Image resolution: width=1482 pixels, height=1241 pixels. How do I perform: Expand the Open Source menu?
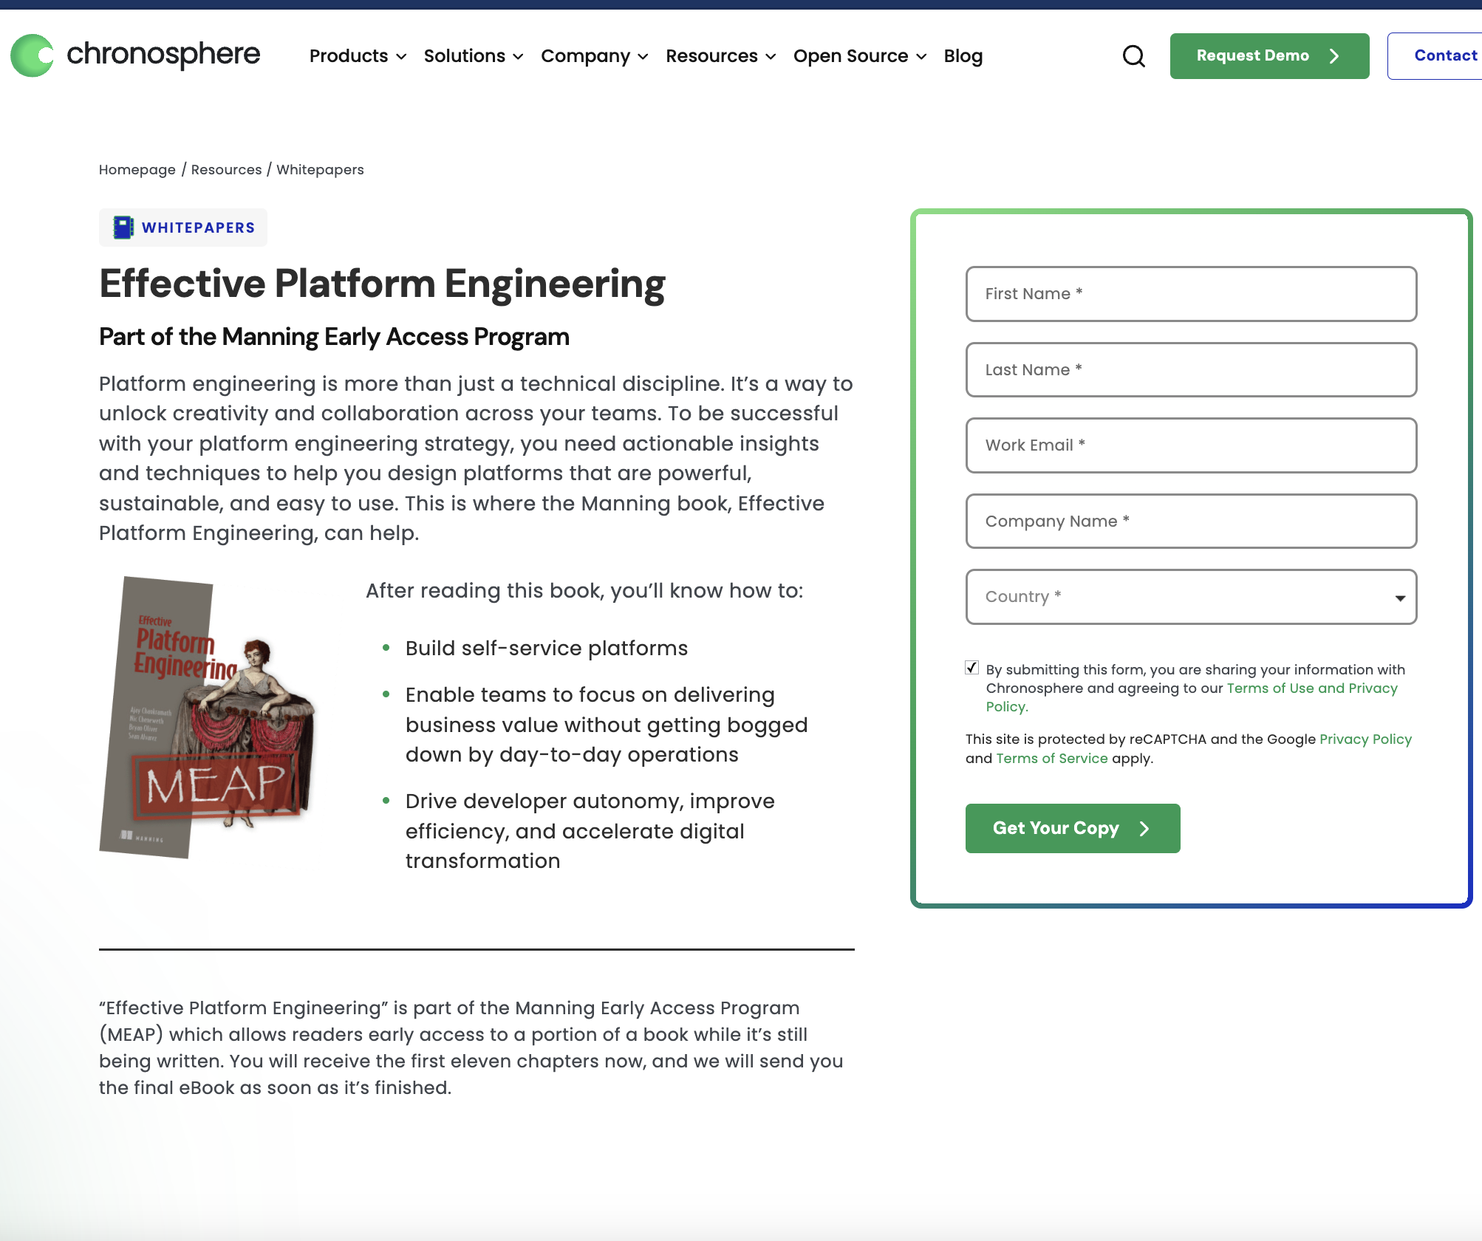860,56
